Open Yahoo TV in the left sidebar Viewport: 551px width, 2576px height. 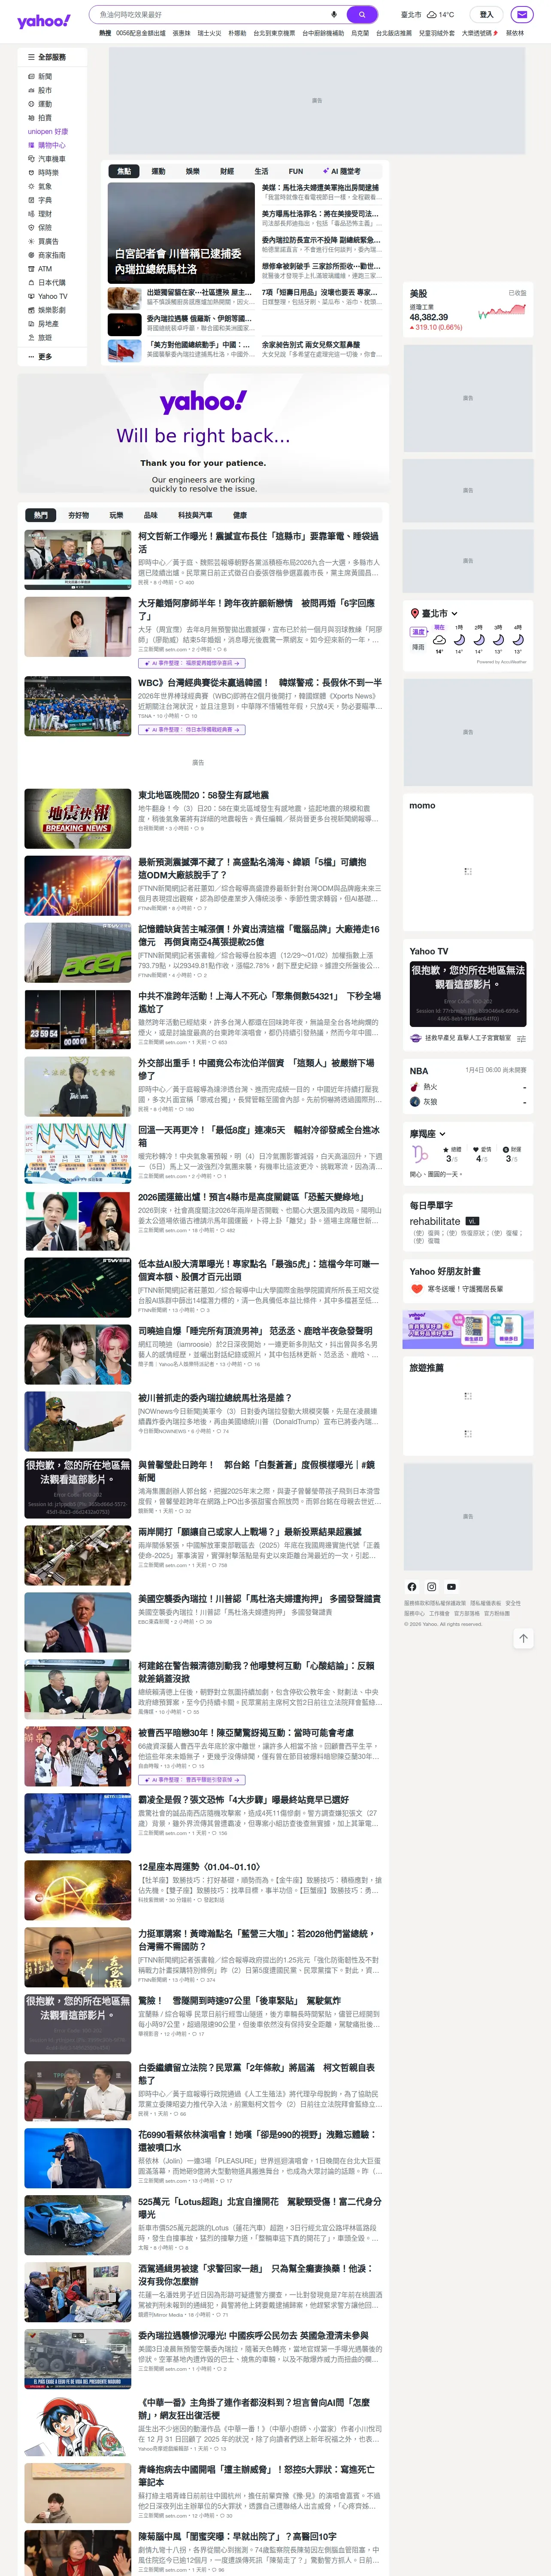[48, 296]
